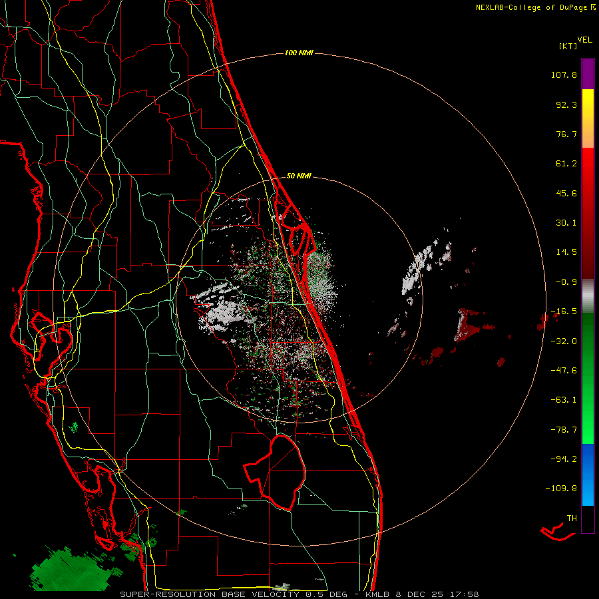Click the 92.3 value on the scale
Image resolution: width=599 pixels, height=599 pixels.
tap(566, 104)
